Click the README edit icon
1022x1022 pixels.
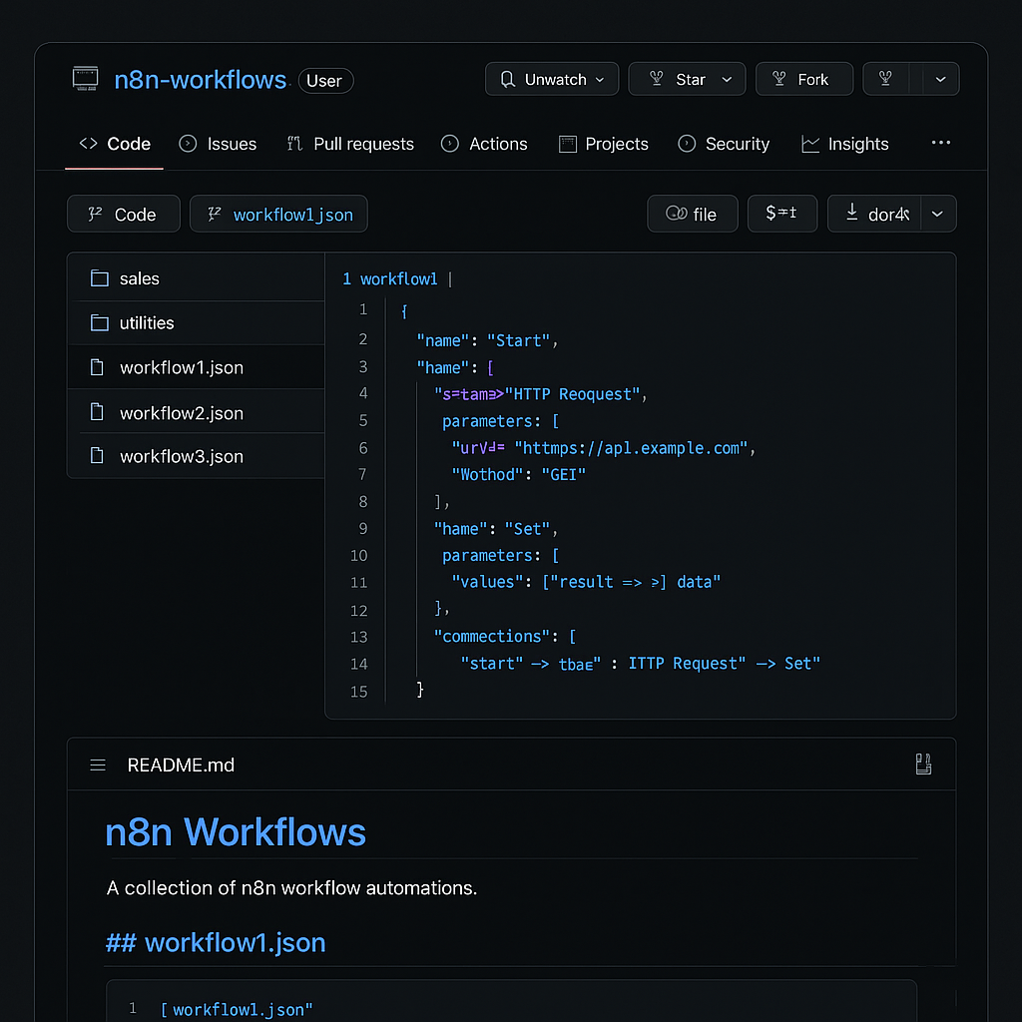click(x=923, y=764)
